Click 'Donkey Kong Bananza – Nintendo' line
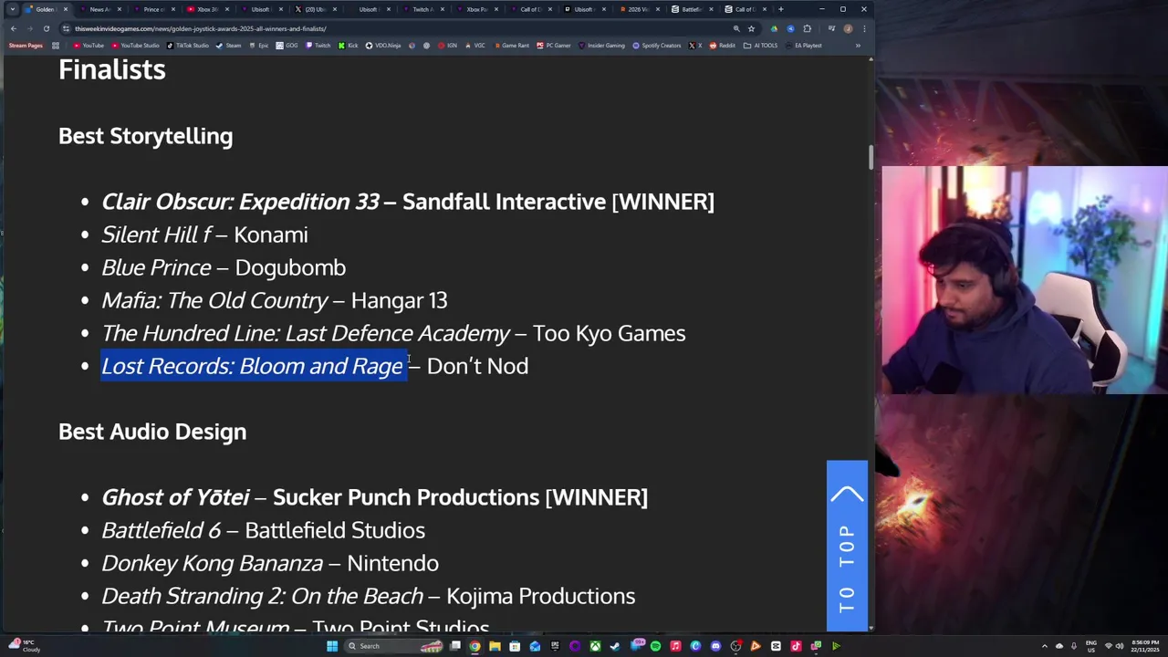This screenshot has height=657, width=1168. 270,563
